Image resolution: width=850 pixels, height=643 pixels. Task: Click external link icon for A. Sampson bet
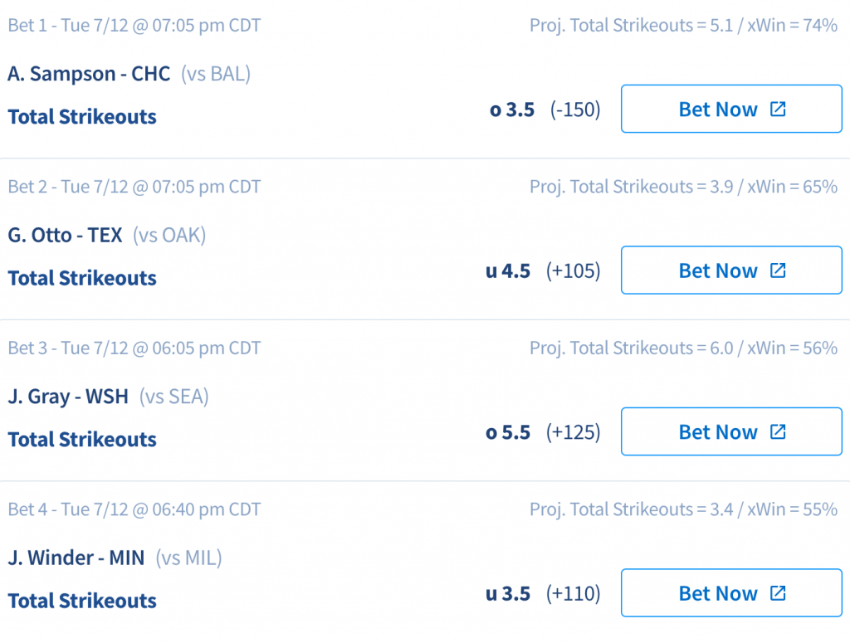pos(778,109)
